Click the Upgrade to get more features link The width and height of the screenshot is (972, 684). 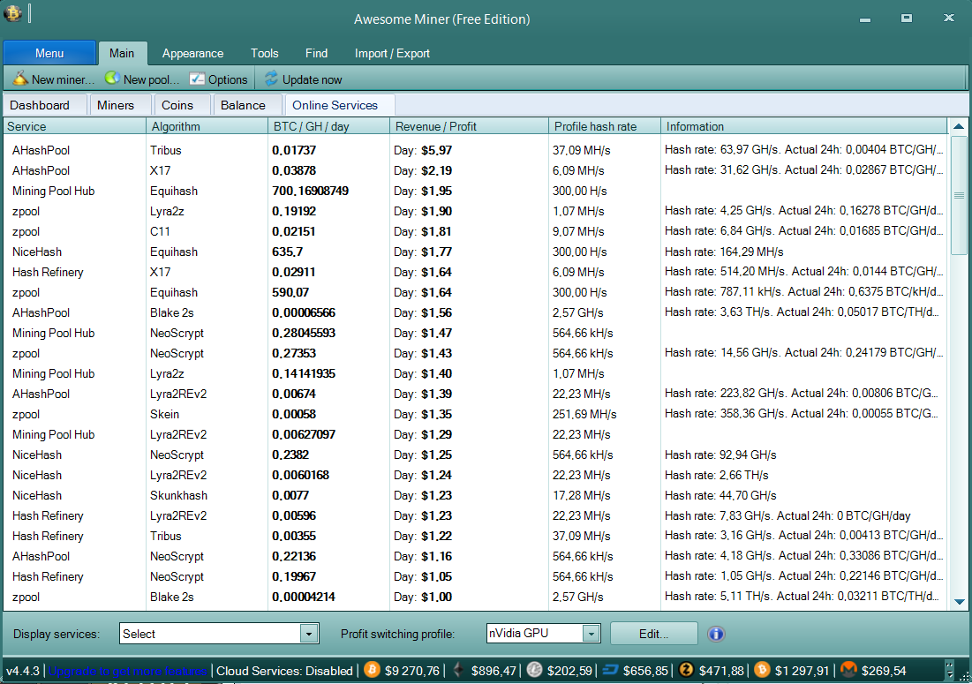point(128,671)
